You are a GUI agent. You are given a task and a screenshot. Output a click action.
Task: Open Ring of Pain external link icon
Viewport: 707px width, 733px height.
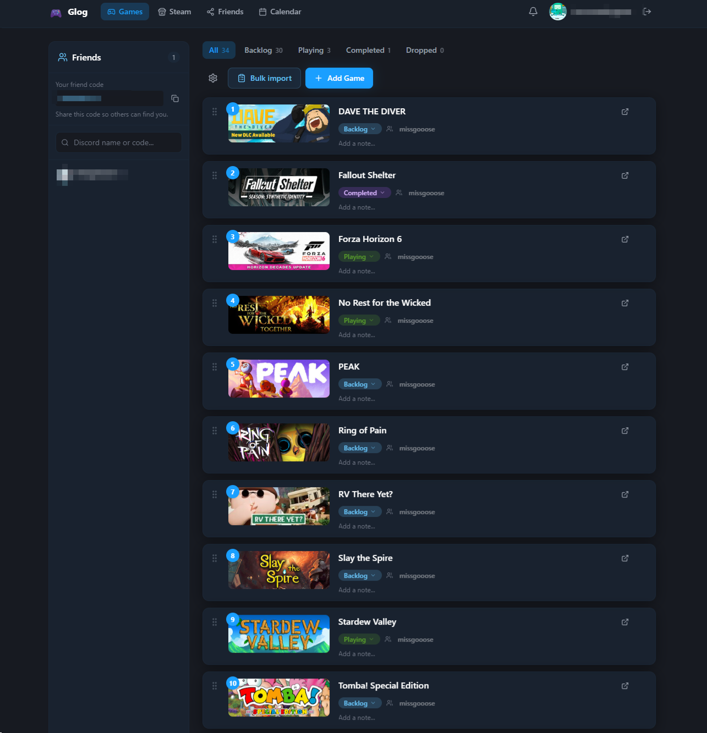[x=625, y=431]
